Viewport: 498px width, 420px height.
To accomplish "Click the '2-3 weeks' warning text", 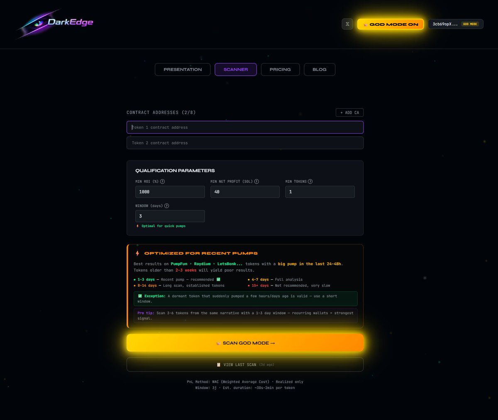I will 186,270.
